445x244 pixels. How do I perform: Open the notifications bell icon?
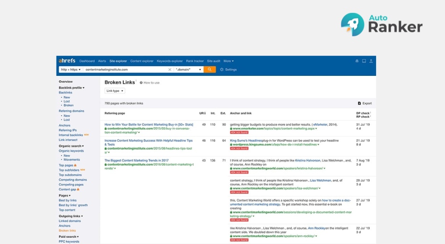(357, 61)
